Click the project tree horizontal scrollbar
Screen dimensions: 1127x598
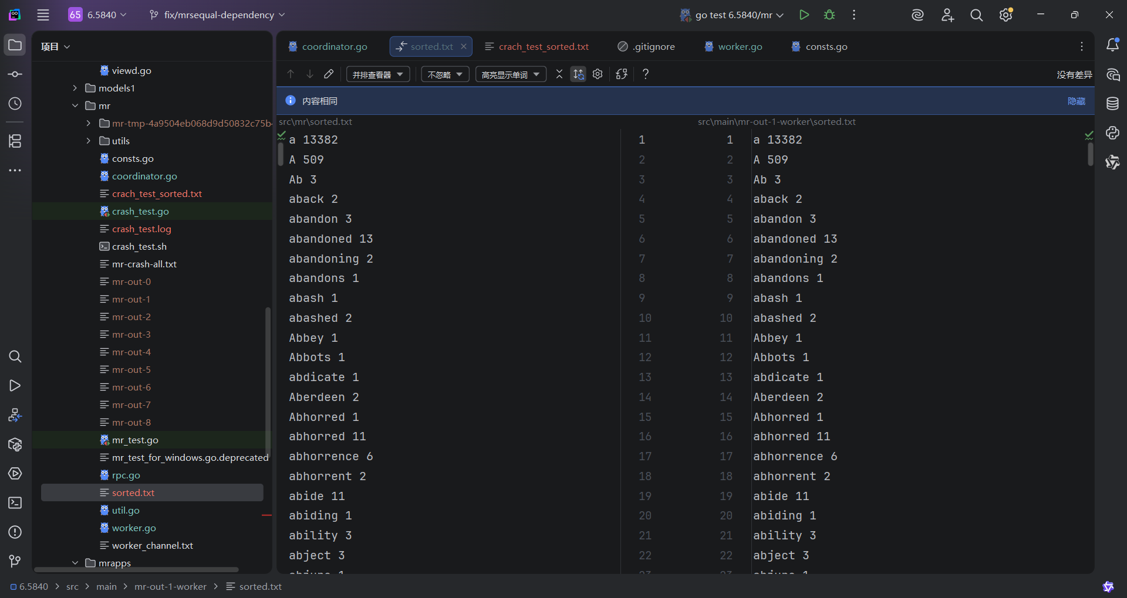click(x=136, y=569)
